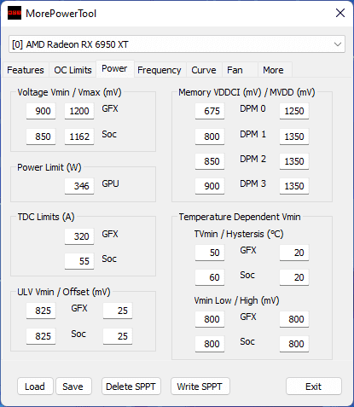Edit the Soc Vmin voltage field 850
The height and width of the screenshot is (407, 354).
(41, 137)
